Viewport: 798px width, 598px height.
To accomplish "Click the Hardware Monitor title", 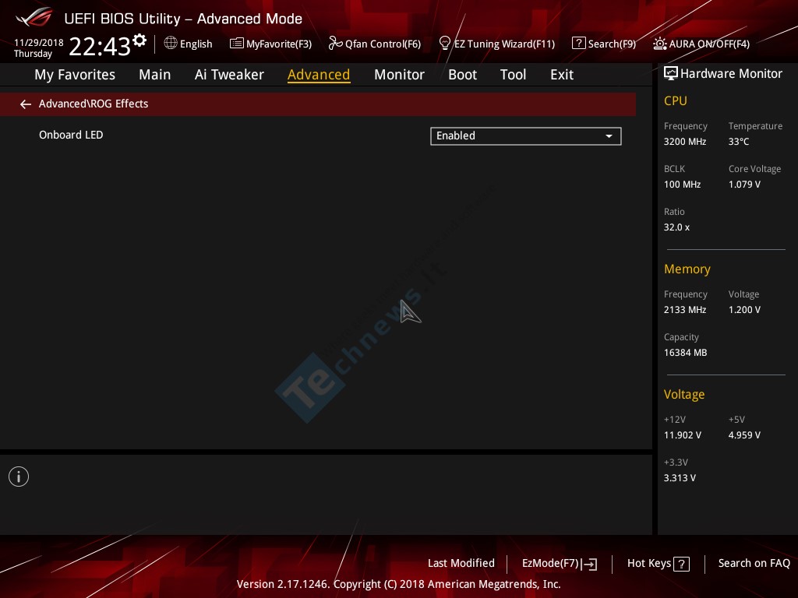I will point(731,74).
